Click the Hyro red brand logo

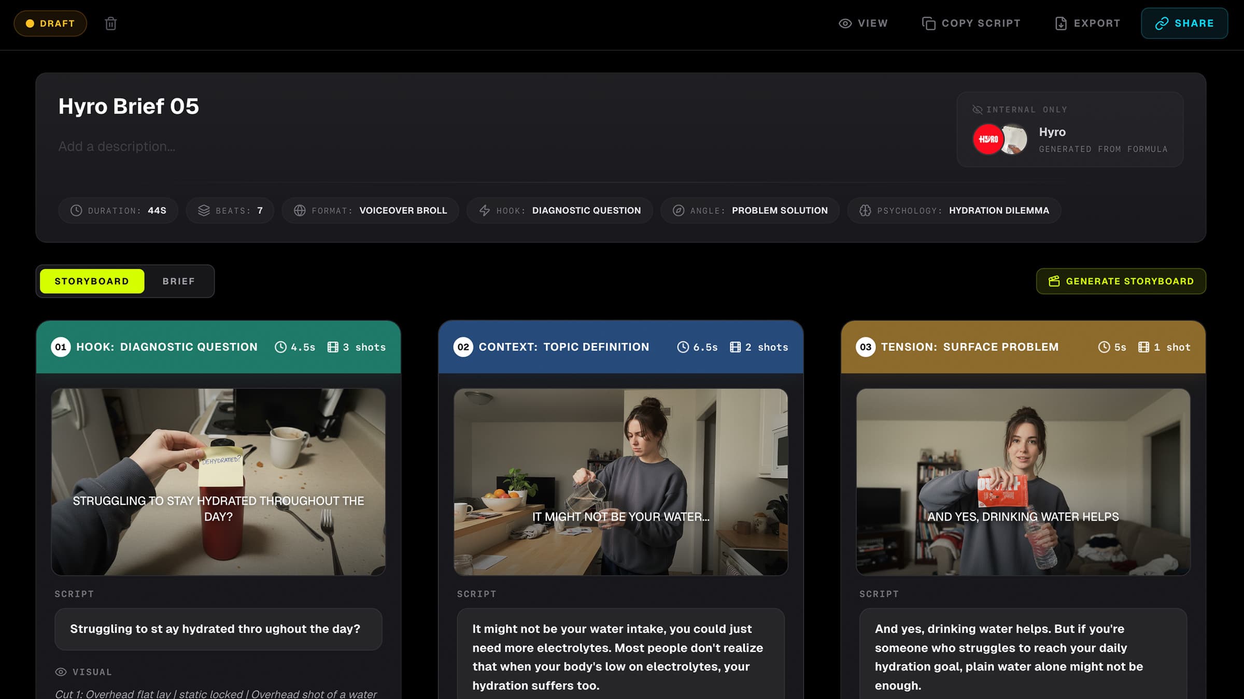(988, 139)
